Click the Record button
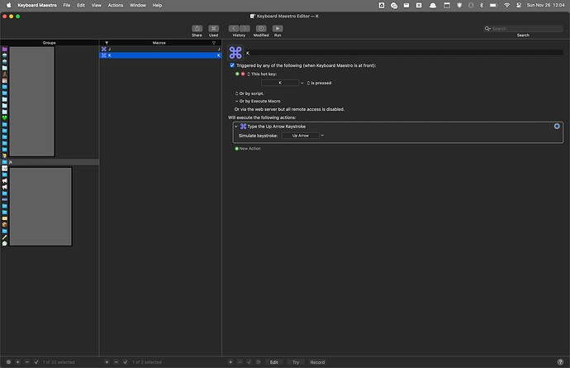This screenshot has height=368, width=570. pos(317,362)
